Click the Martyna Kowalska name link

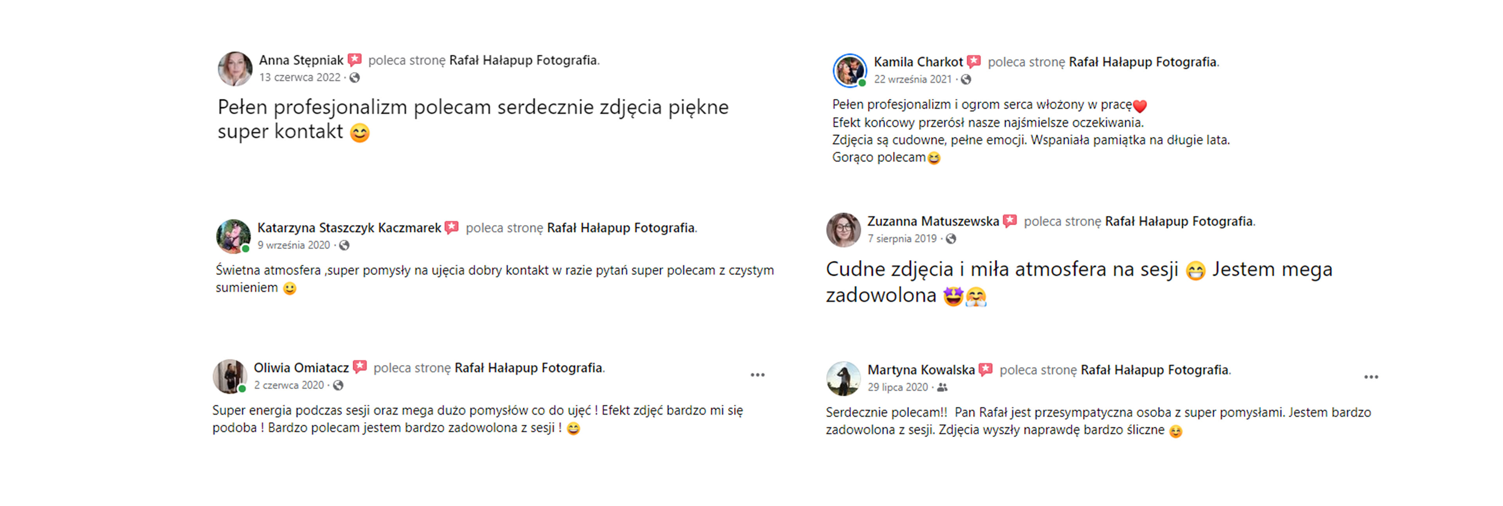pyautogui.click(x=921, y=370)
